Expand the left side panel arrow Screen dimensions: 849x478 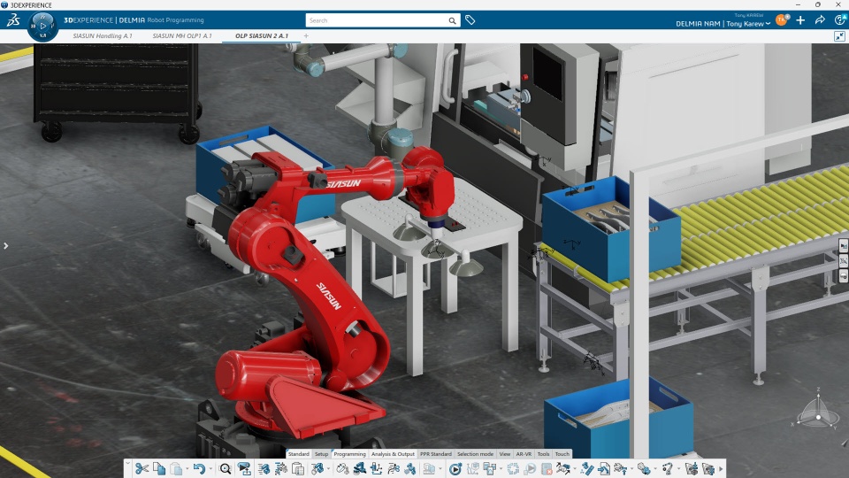click(x=6, y=246)
